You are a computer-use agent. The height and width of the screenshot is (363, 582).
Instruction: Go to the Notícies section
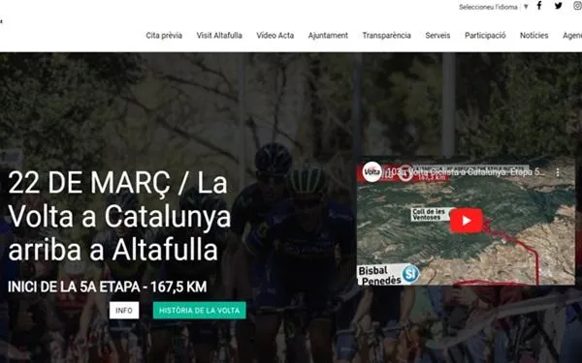533,35
